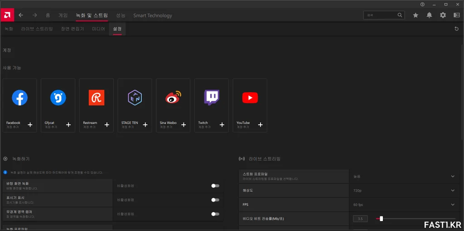Screen dimensions: 464x231
Task: Expand the 스트림 프로파일 dropdown
Action: click(453, 176)
